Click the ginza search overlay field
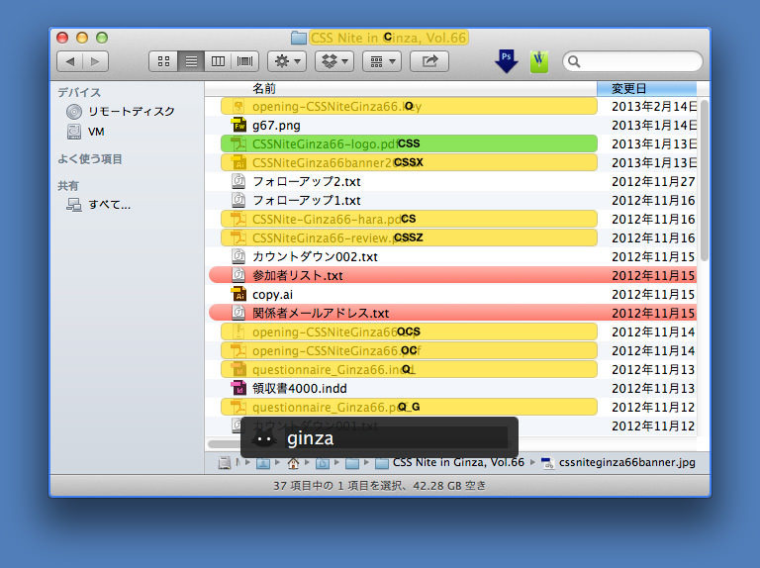 pos(395,438)
